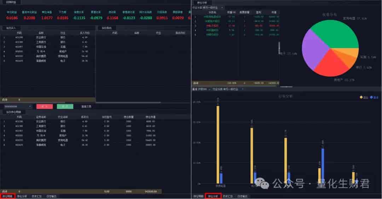Click the tallest yellow bar in industry chart
Screen dimensions: 382x199
coord(218,145)
